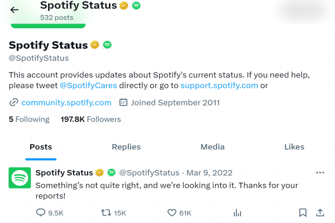
Task: Open the post analytics icon
Action: click(x=237, y=212)
